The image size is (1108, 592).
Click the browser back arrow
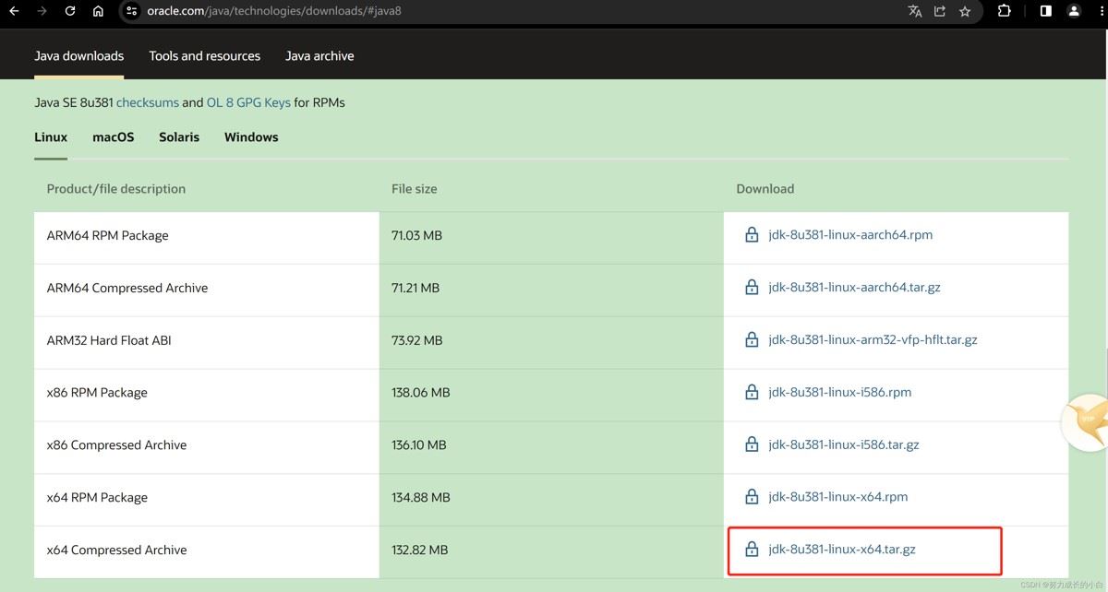tap(14, 11)
